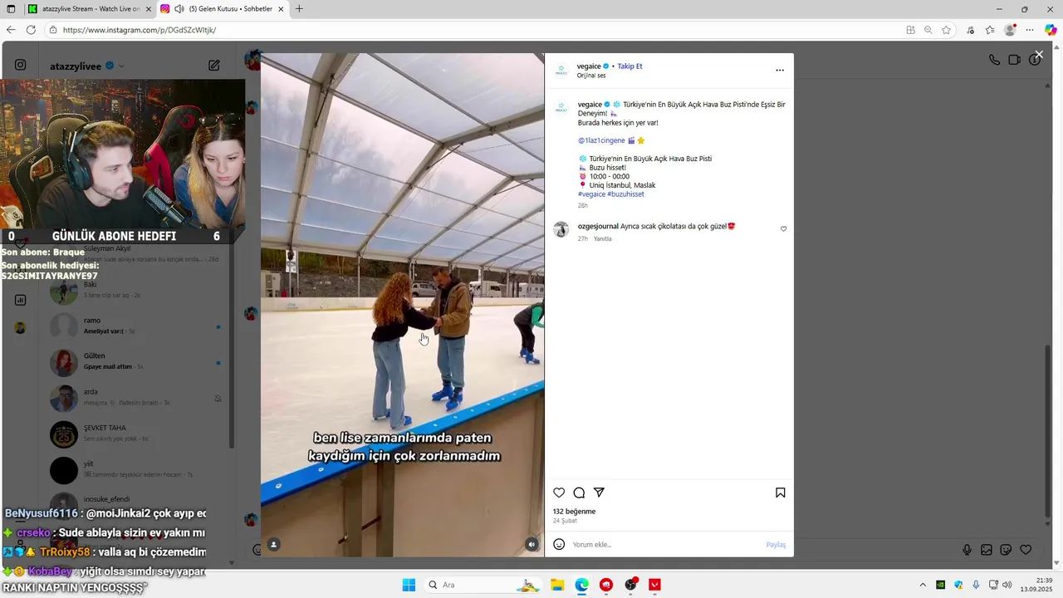This screenshot has height=598, width=1063.
Task: Submit the comment with Paylaş
Action: (x=776, y=545)
